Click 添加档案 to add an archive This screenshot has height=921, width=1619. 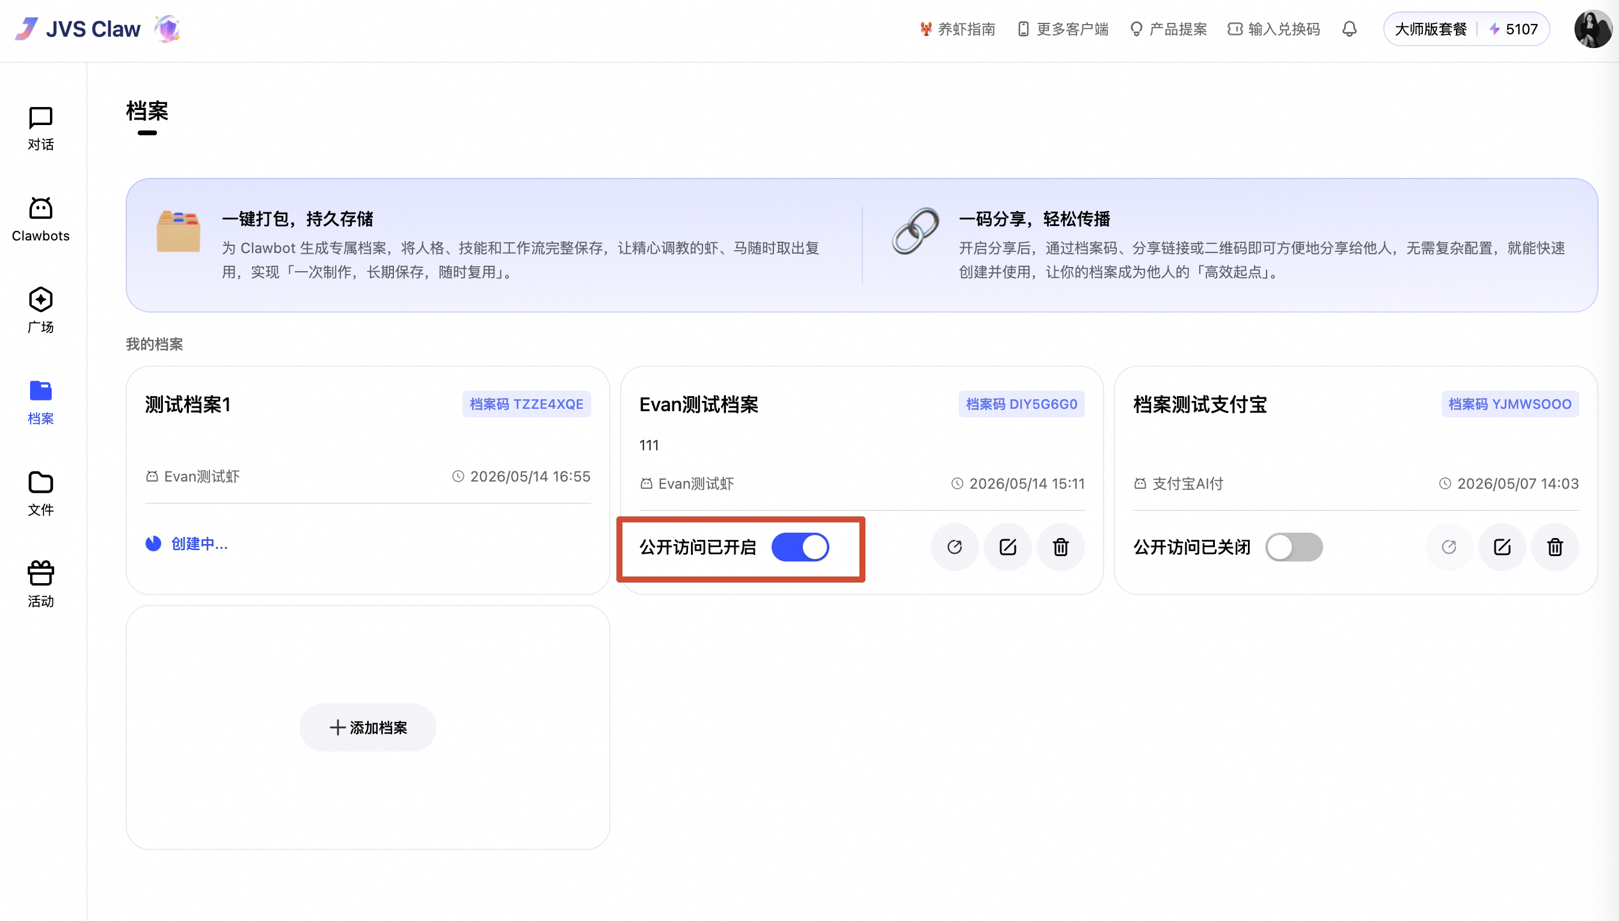point(367,727)
